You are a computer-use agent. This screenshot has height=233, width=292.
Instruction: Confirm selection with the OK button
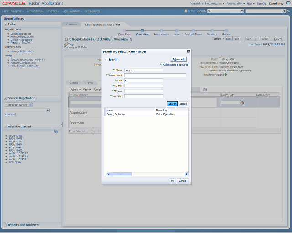pyautogui.click(x=172, y=181)
